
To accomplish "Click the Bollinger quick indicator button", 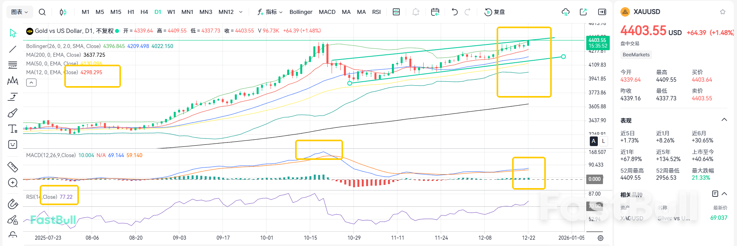I will tap(301, 12).
